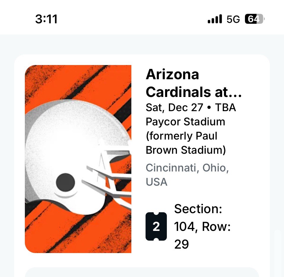This screenshot has height=277, width=284.
Task: Tap the cellular signal bars icon
Action: [x=215, y=20]
